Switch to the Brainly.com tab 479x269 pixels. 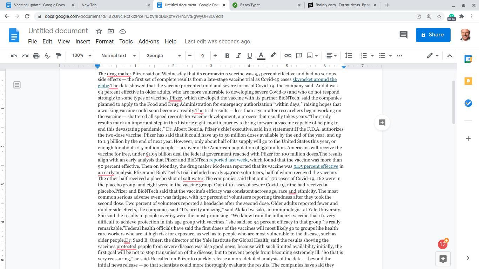pyautogui.click(x=342, y=5)
